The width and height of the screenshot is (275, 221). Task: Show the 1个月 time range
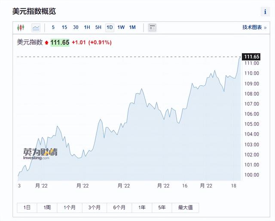tap(70, 208)
